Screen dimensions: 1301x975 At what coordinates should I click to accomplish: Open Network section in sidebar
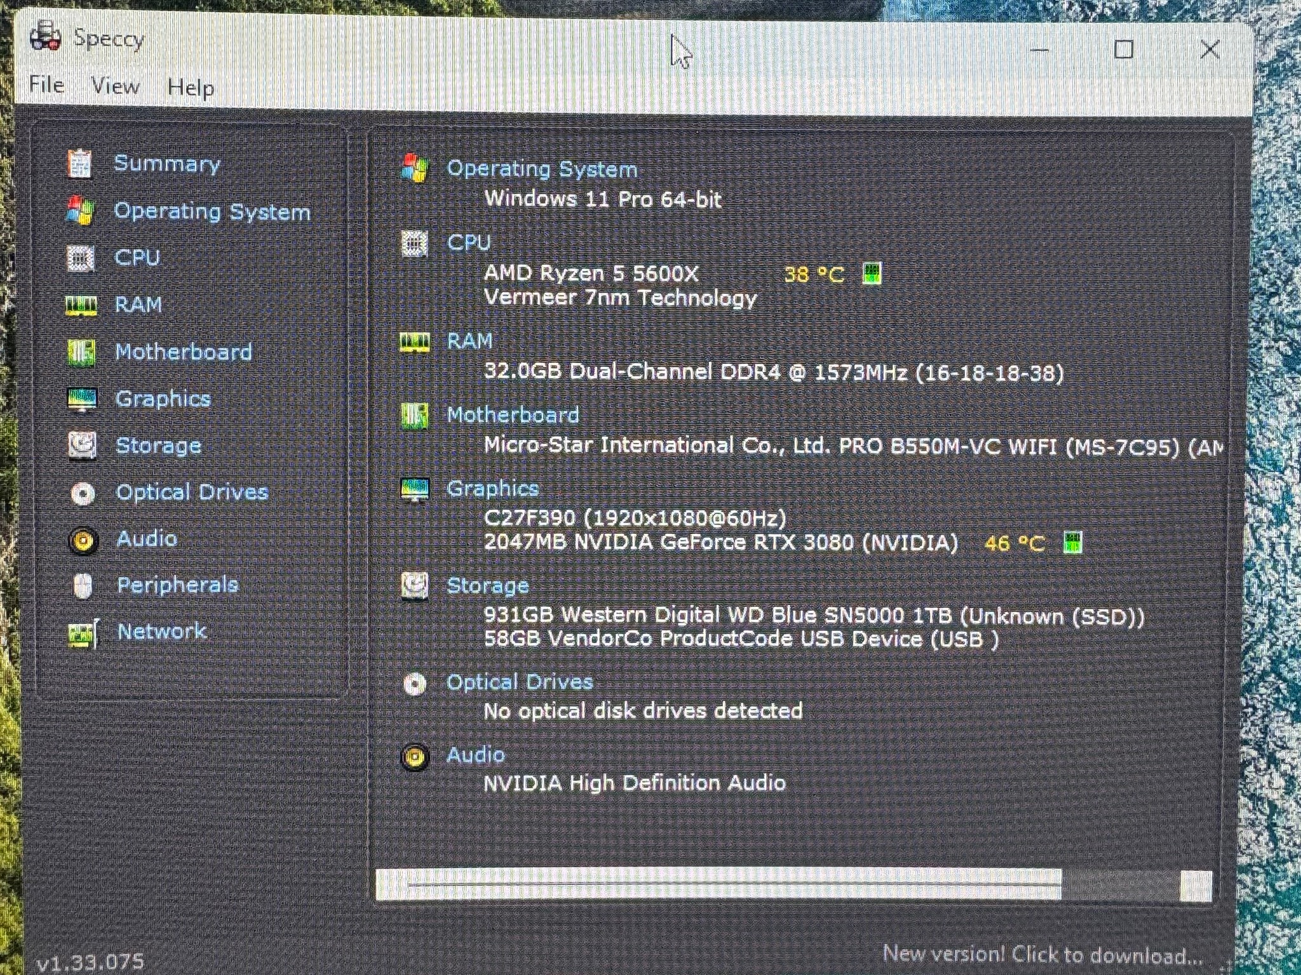pyautogui.click(x=162, y=632)
